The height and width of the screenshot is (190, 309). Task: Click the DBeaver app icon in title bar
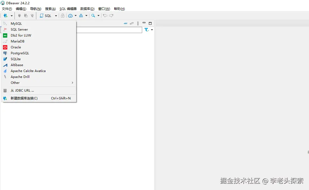tap(3, 3)
